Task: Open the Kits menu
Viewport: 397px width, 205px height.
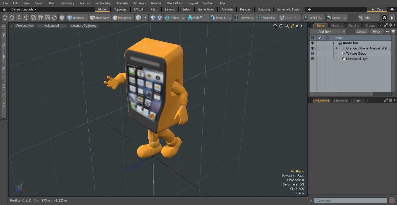Action: pyautogui.click(x=369, y=18)
